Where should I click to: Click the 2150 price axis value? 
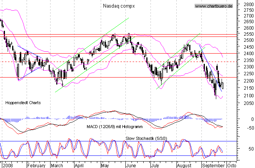(x=249, y=88)
